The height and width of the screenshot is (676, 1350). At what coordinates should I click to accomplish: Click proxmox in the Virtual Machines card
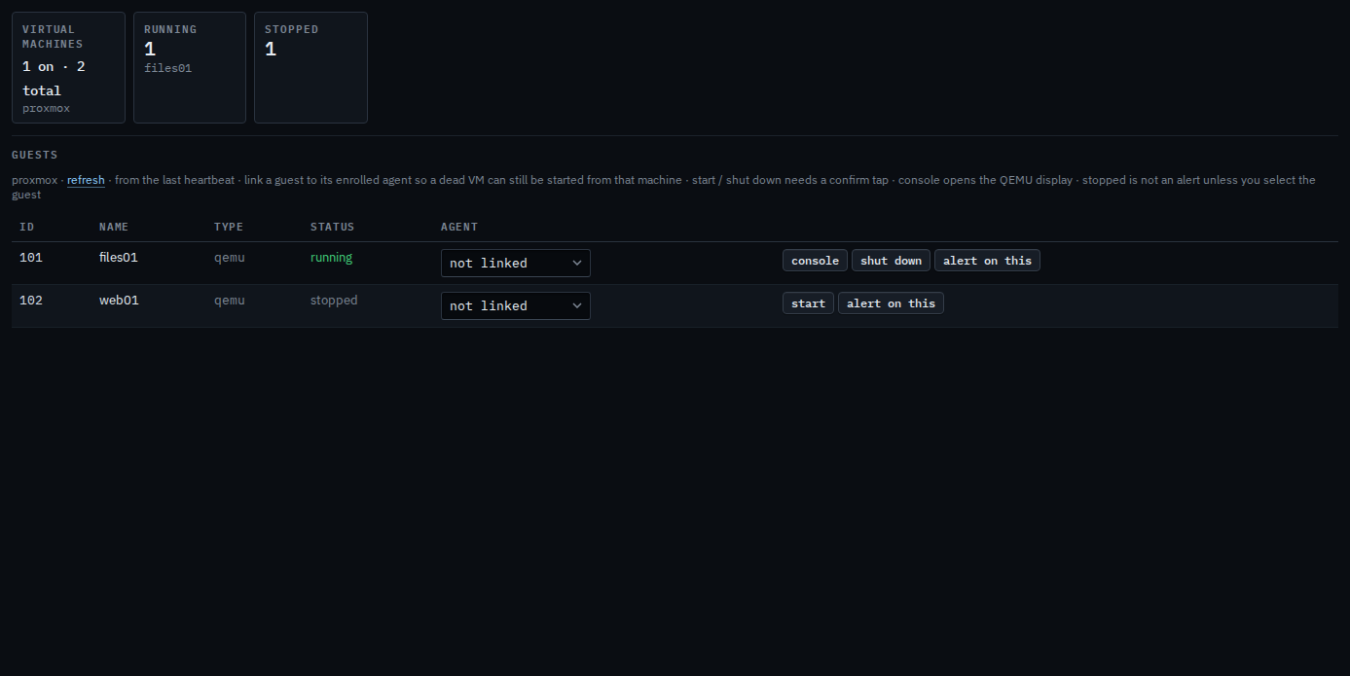click(47, 108)
